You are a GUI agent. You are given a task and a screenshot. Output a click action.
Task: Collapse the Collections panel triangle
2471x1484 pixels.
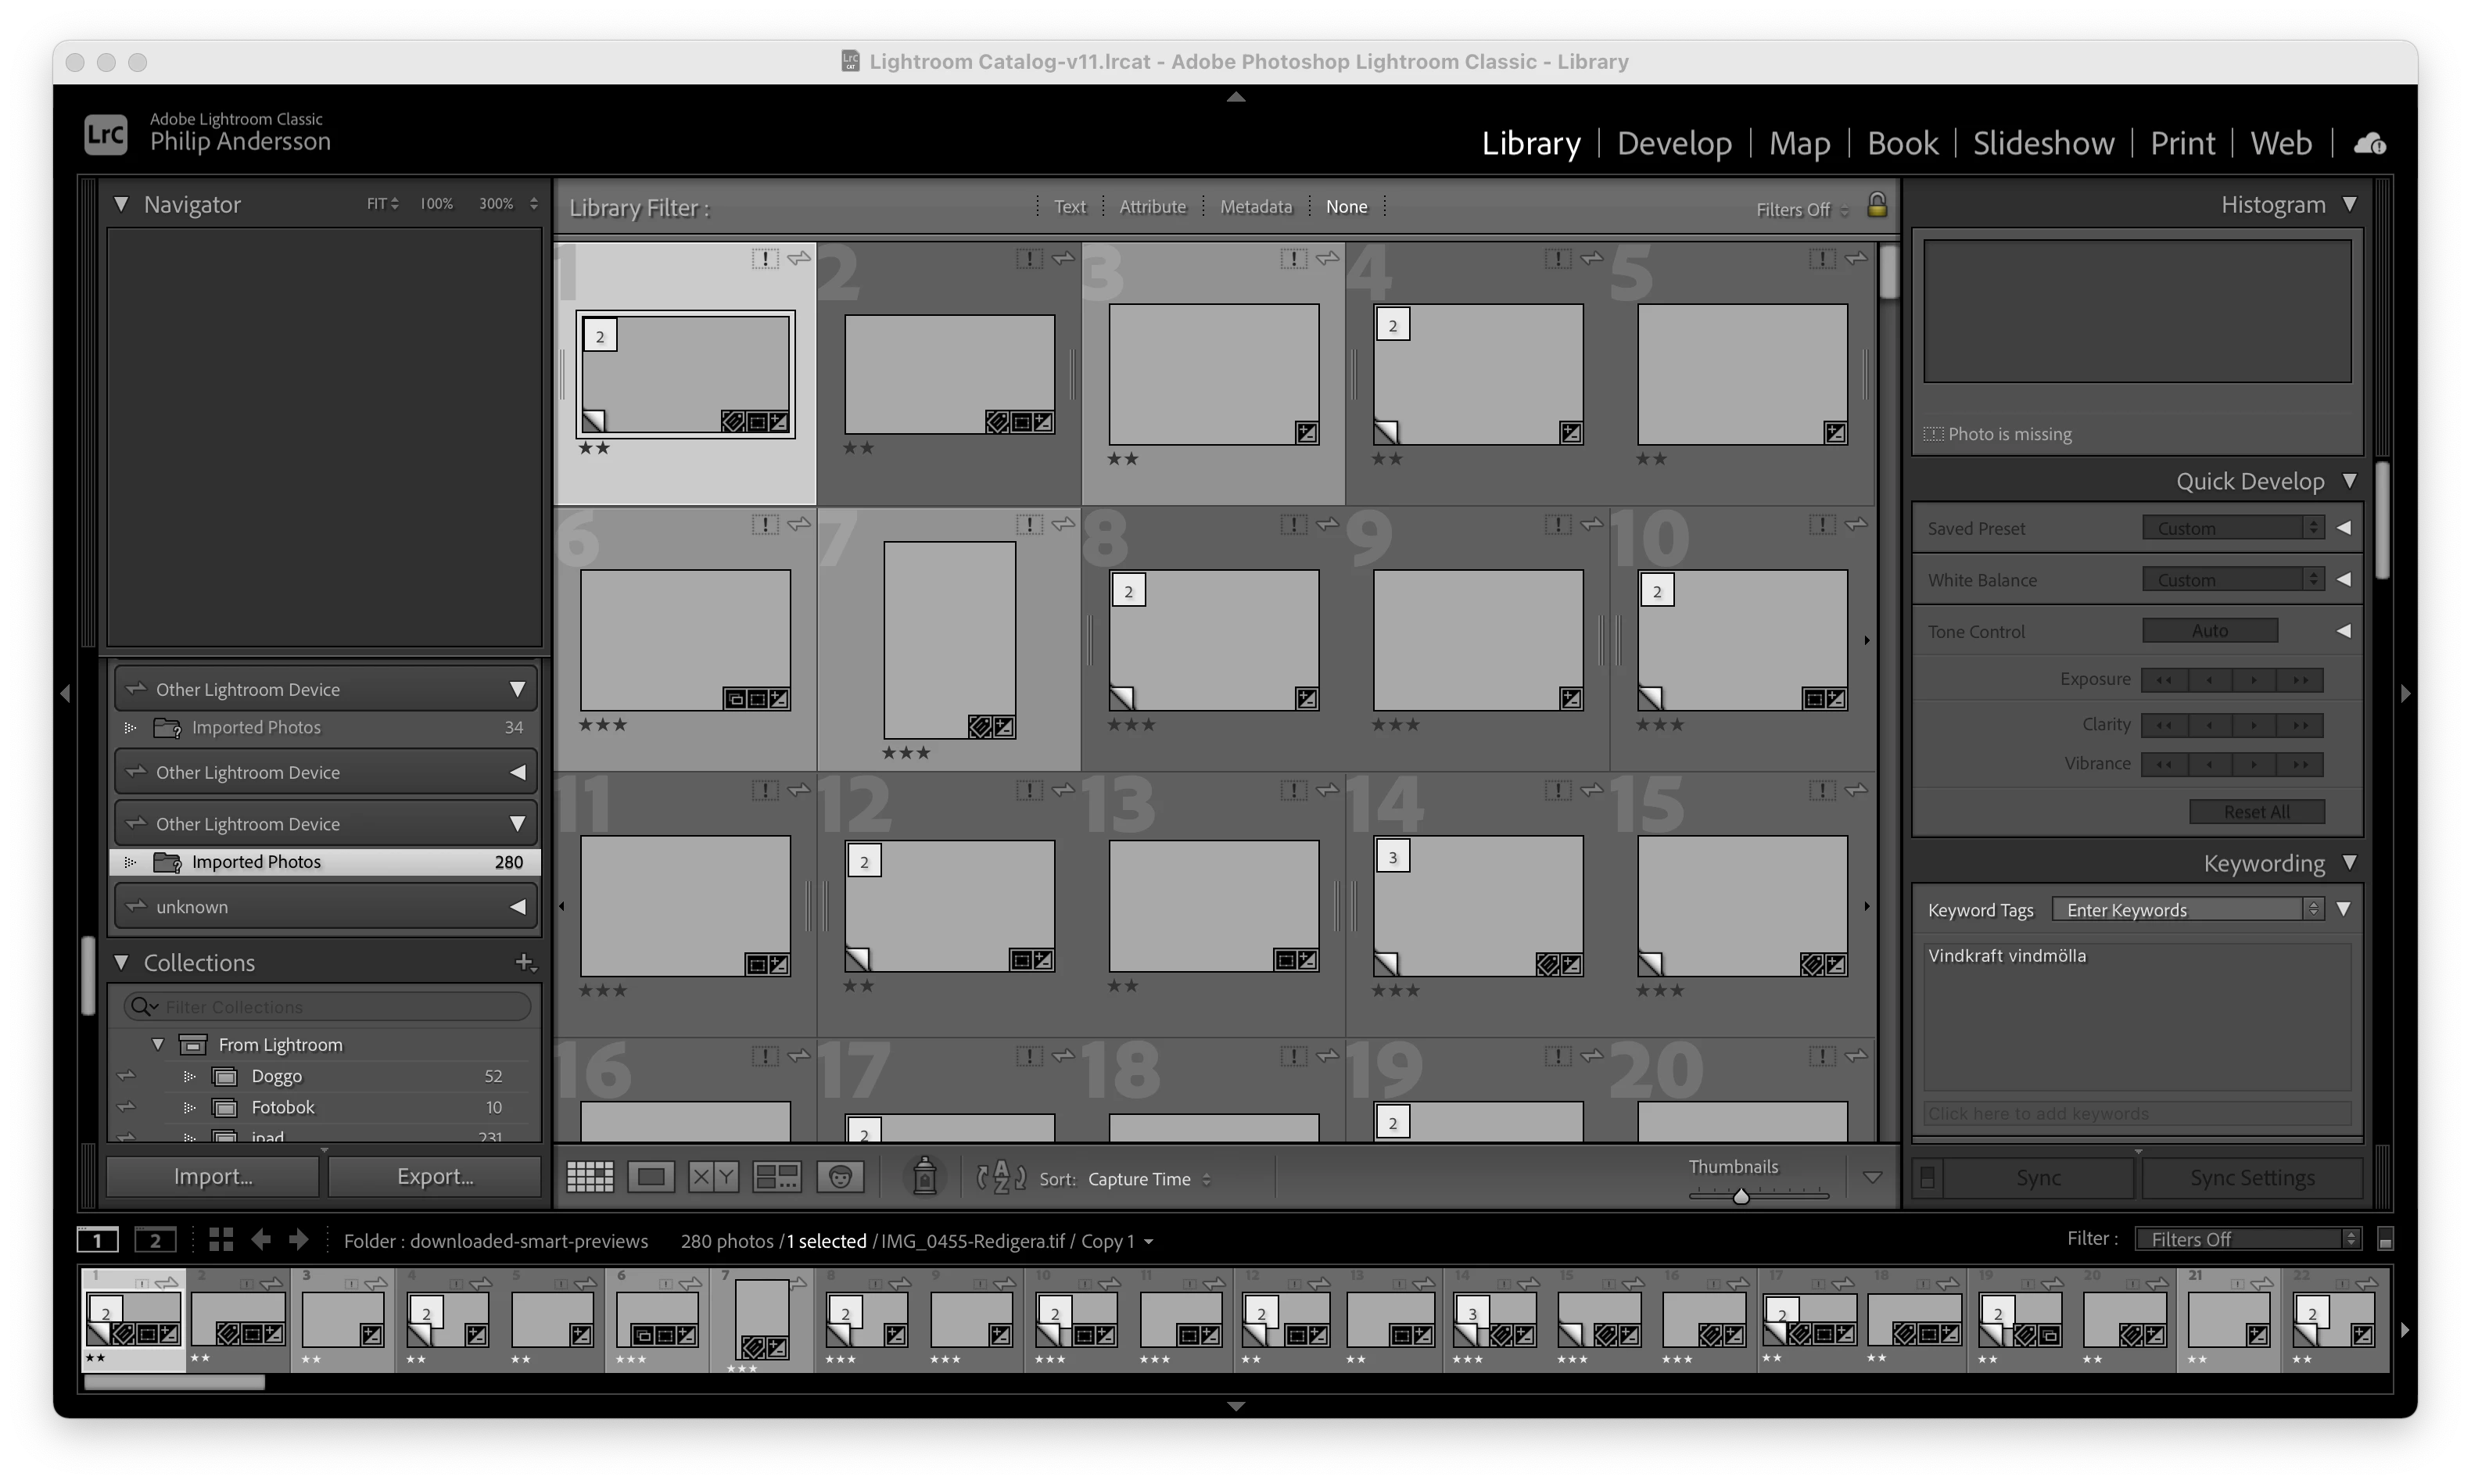(121, 962)
